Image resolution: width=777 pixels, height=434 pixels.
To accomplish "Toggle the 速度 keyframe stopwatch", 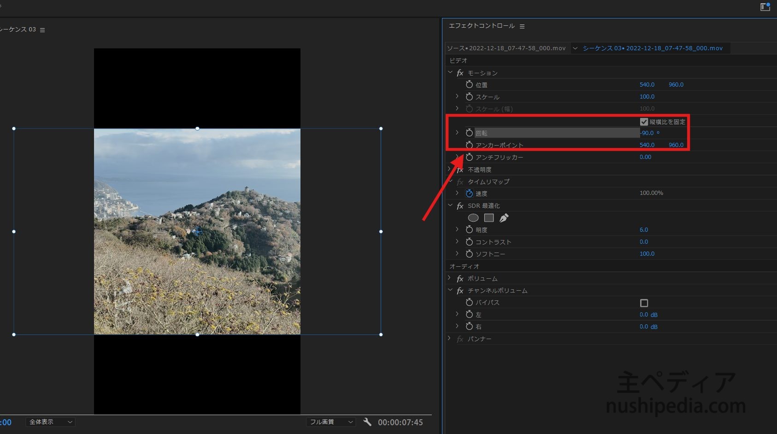I will coord(469,194).
